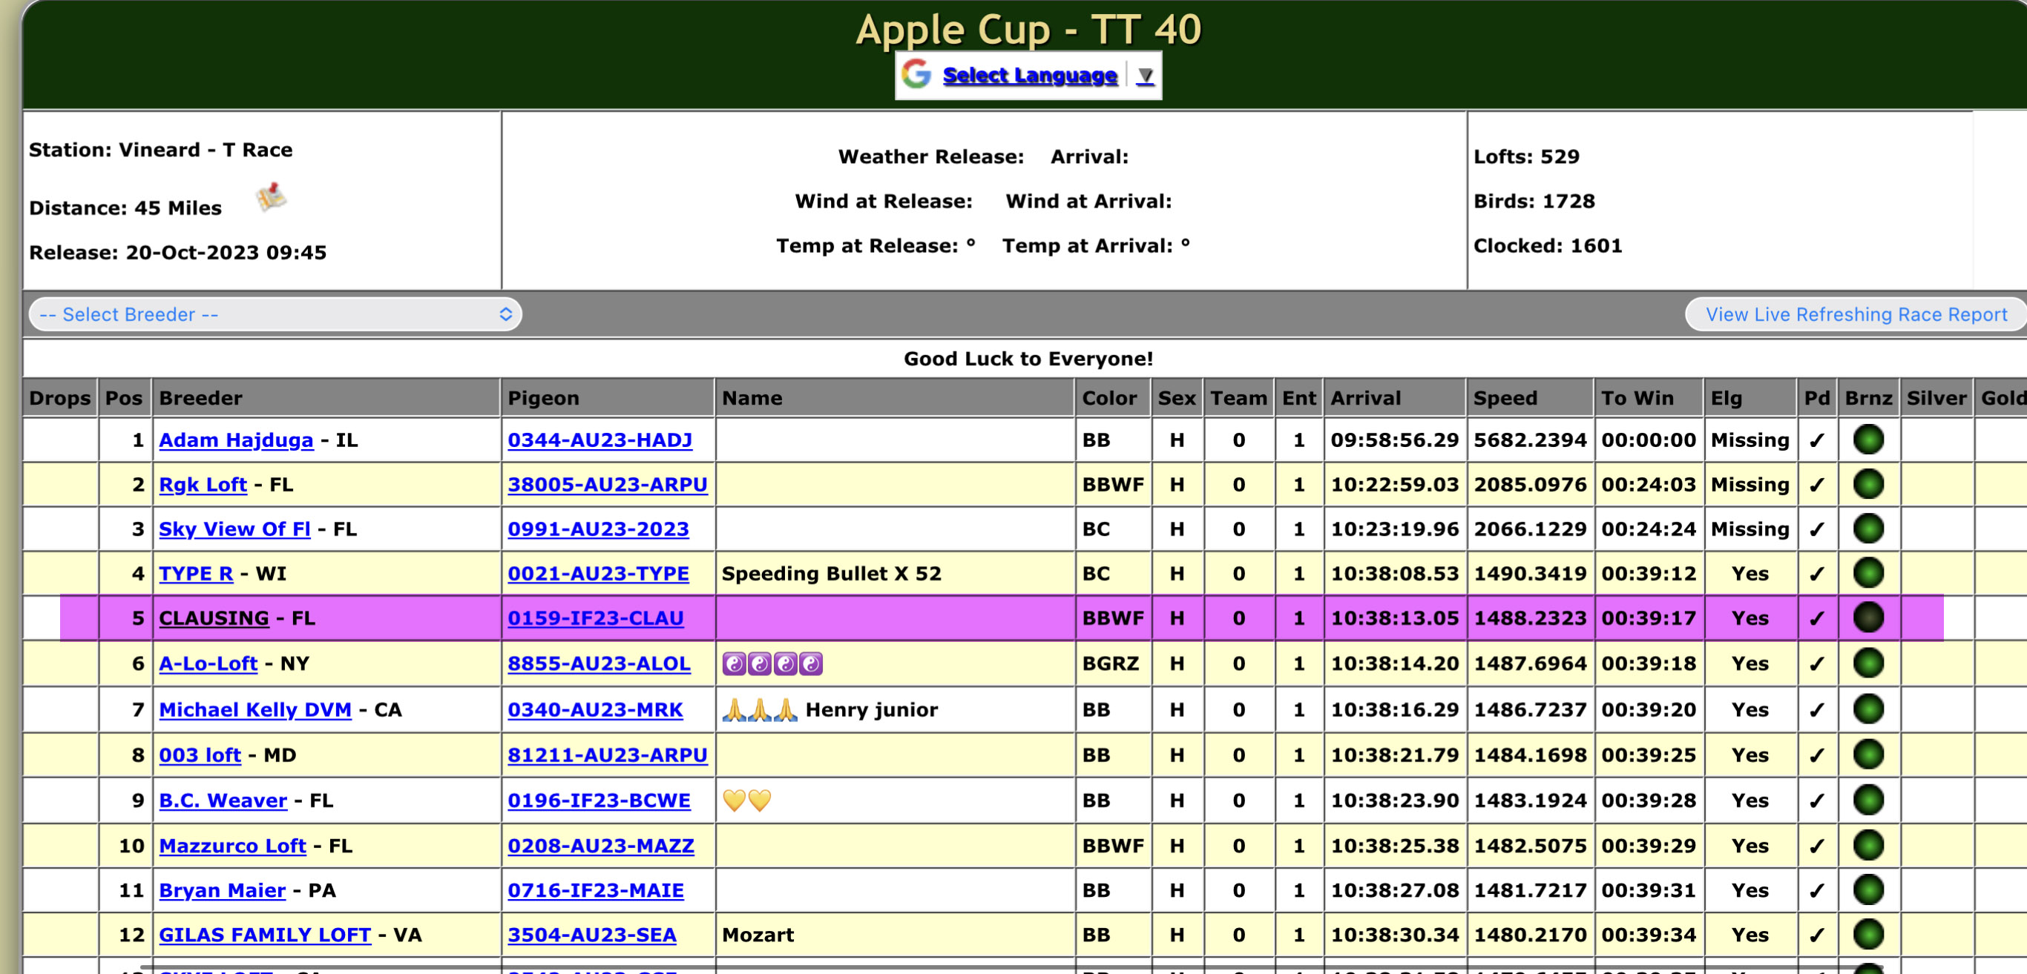Open the Select Breeder dropdown

tap(275, 314)
